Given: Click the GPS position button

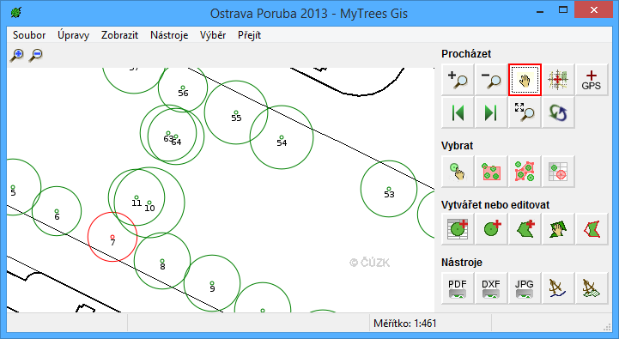Looking at the screenshot, I should [592, 80].
